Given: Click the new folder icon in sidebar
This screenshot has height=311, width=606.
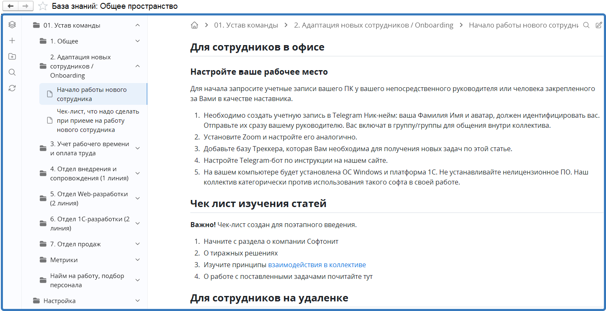Looking at the screenshot, I should point(12,56).
